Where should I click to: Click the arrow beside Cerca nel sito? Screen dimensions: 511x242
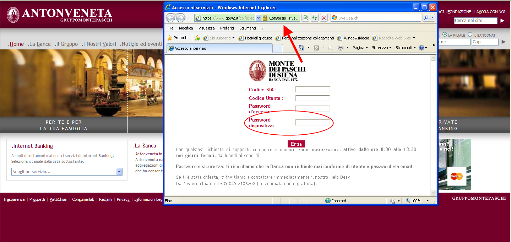pos(502,21)
